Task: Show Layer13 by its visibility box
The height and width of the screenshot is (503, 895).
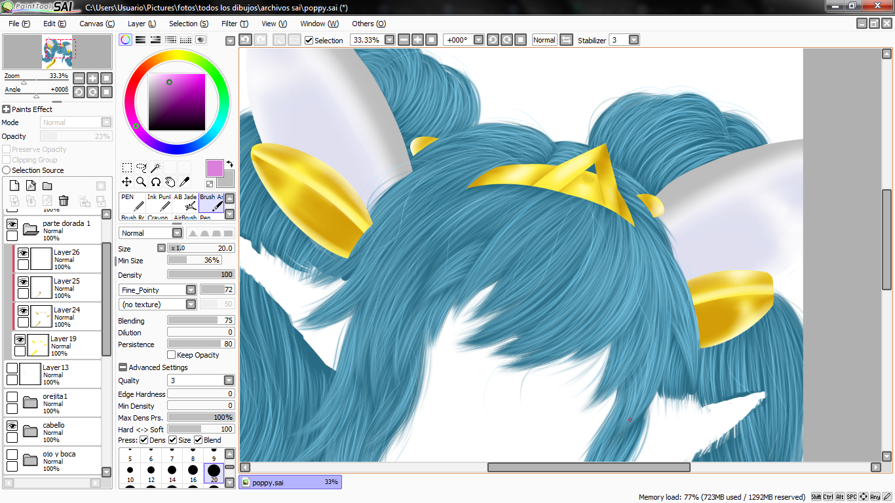Action: 12,368
